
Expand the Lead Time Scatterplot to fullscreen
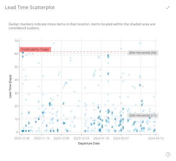(x=168, y=8)
